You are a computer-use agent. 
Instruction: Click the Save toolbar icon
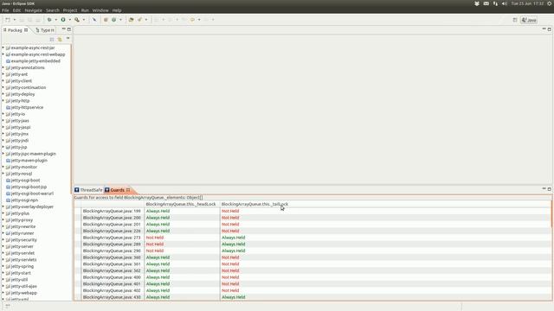pyautogui.click(x=22, y=20)
